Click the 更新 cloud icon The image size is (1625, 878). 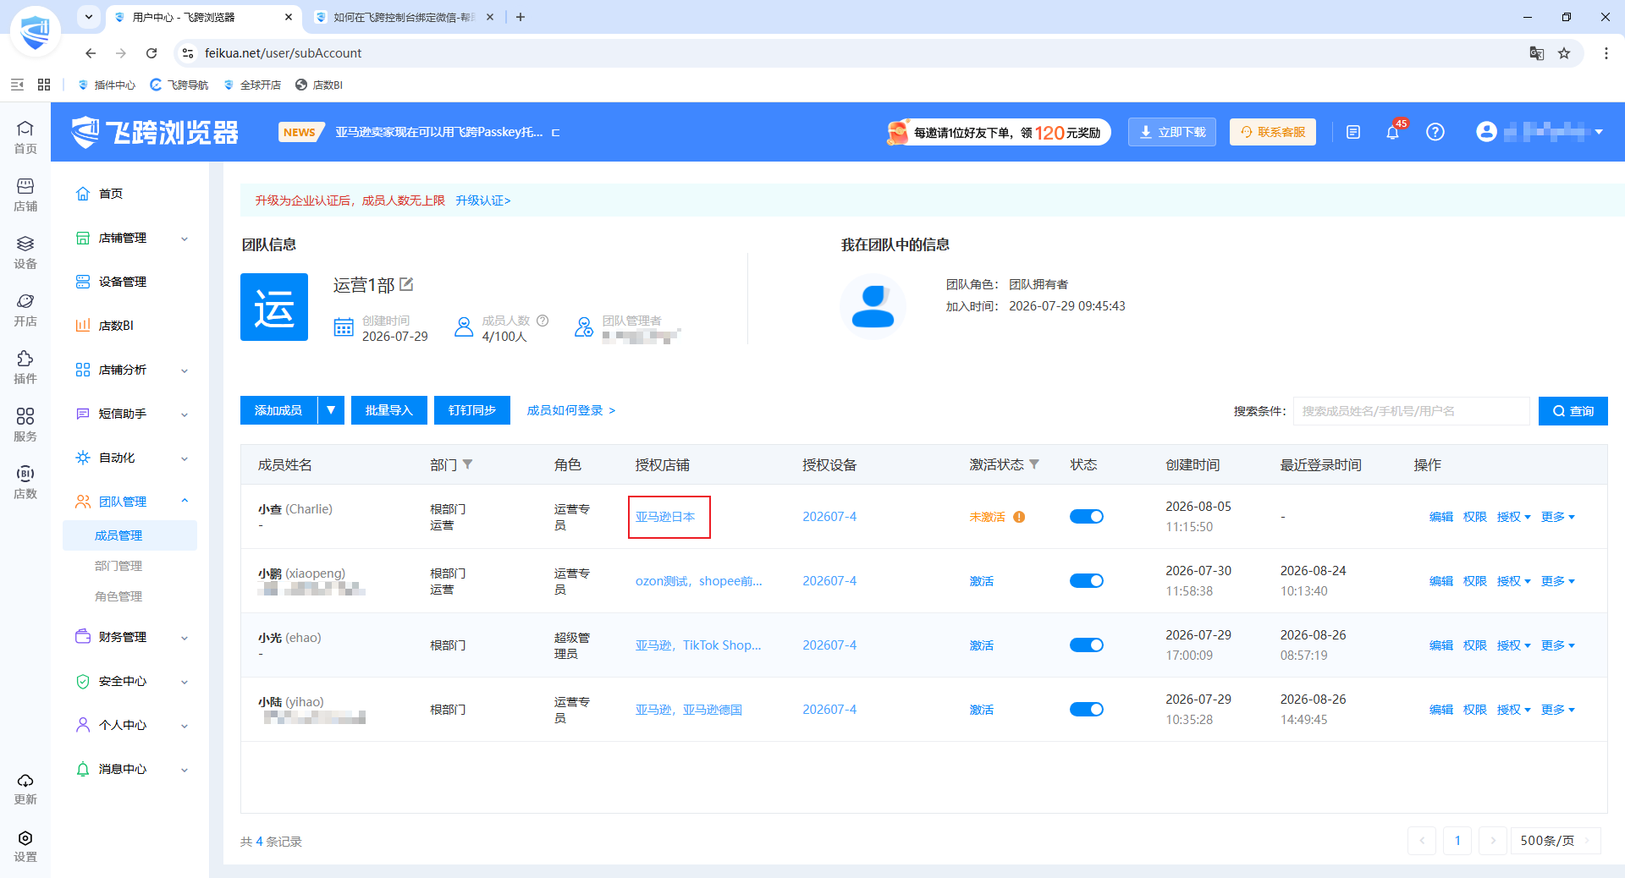click(25, 788)
